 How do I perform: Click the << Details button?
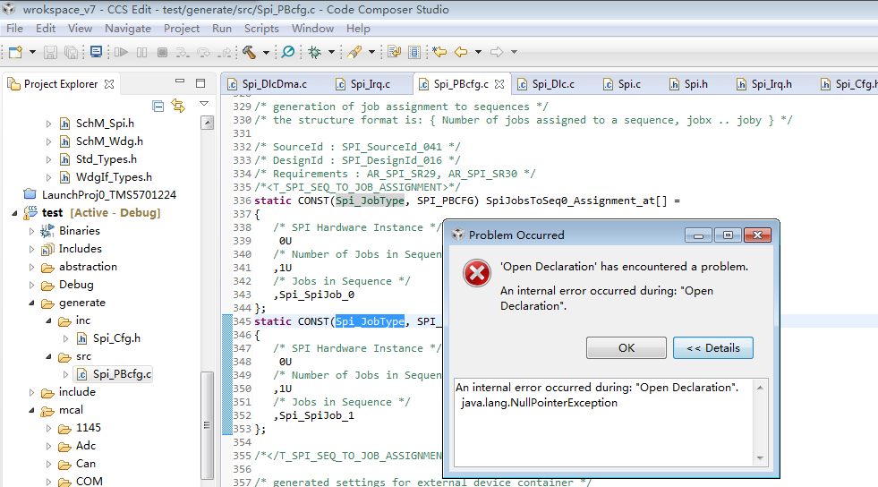(x=713, y=347)
